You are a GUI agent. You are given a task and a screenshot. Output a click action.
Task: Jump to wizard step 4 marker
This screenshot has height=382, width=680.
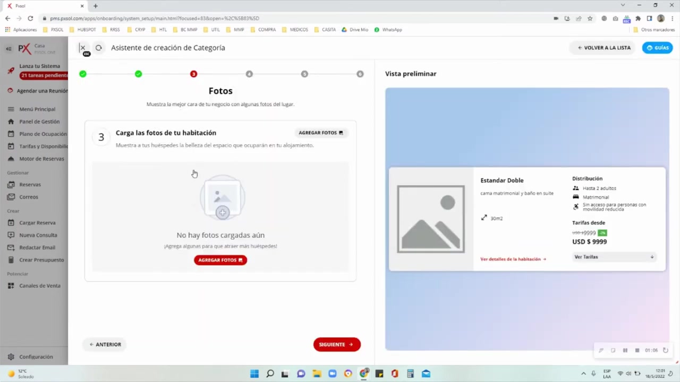click(249, 74)
